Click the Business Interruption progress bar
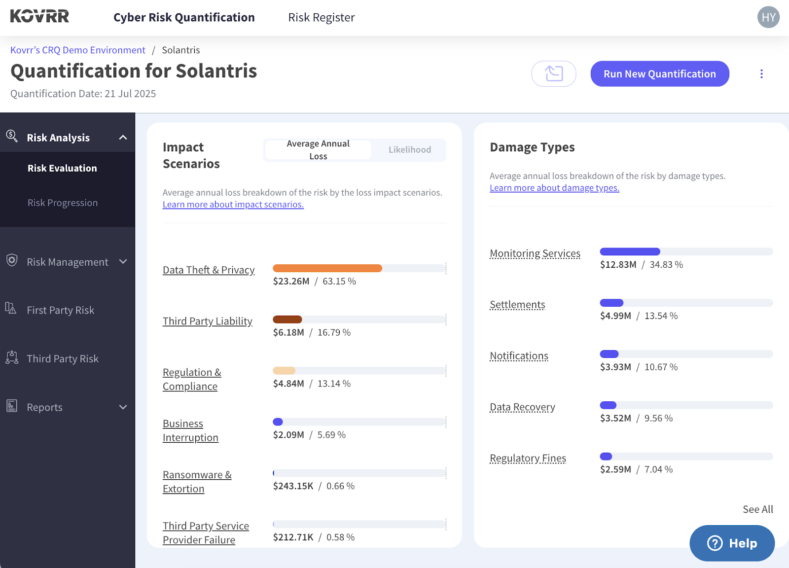Screen dimensions: 789x568 (359, 422)
